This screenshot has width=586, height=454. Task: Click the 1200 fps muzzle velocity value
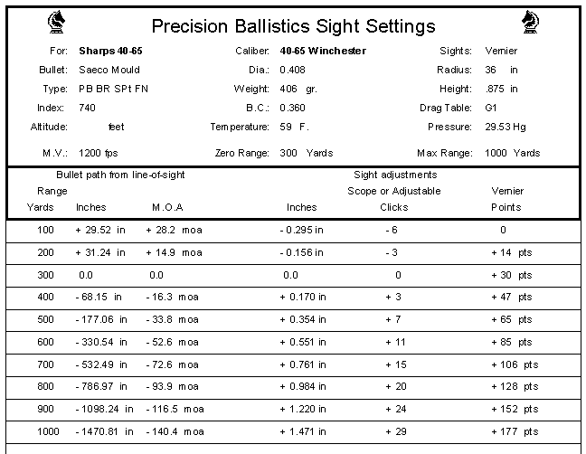pyautogui.click(x=98, y=154)
